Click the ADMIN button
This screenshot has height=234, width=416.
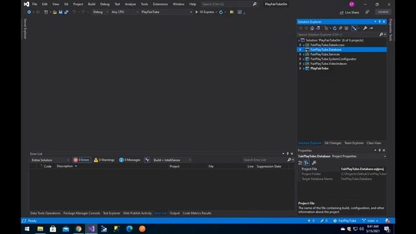tap(383, 12)
